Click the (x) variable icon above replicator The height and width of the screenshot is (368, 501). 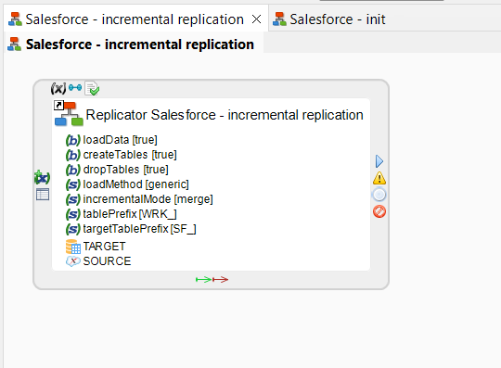point(58,88)
